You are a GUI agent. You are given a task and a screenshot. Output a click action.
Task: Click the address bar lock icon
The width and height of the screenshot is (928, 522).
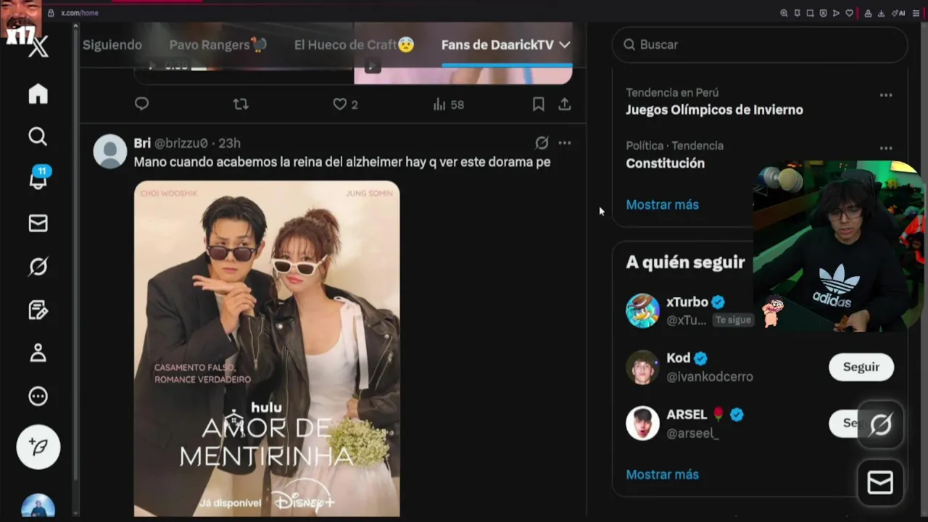pyautogui.click(x=51, y=13)
